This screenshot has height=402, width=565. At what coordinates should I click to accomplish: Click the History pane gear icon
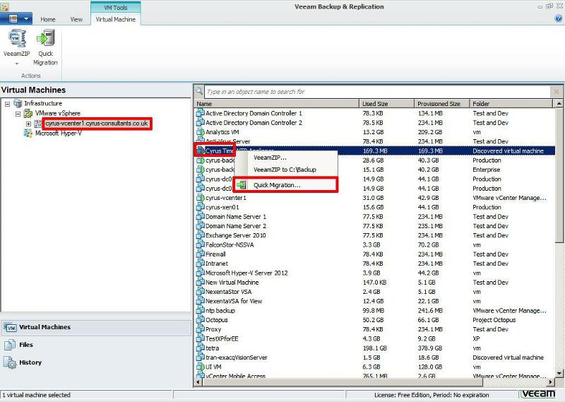click(x=10, y=362)
